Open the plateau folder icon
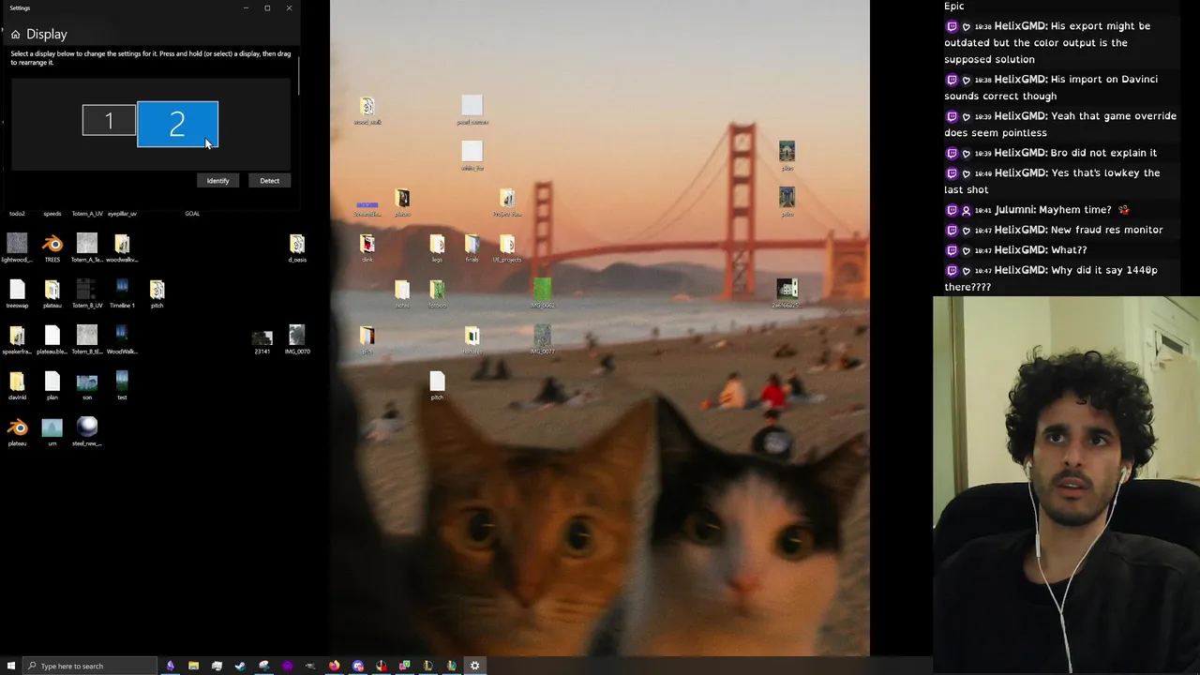Image resolution: width=1200 pixels, height=675 pixels. point(52,290)
